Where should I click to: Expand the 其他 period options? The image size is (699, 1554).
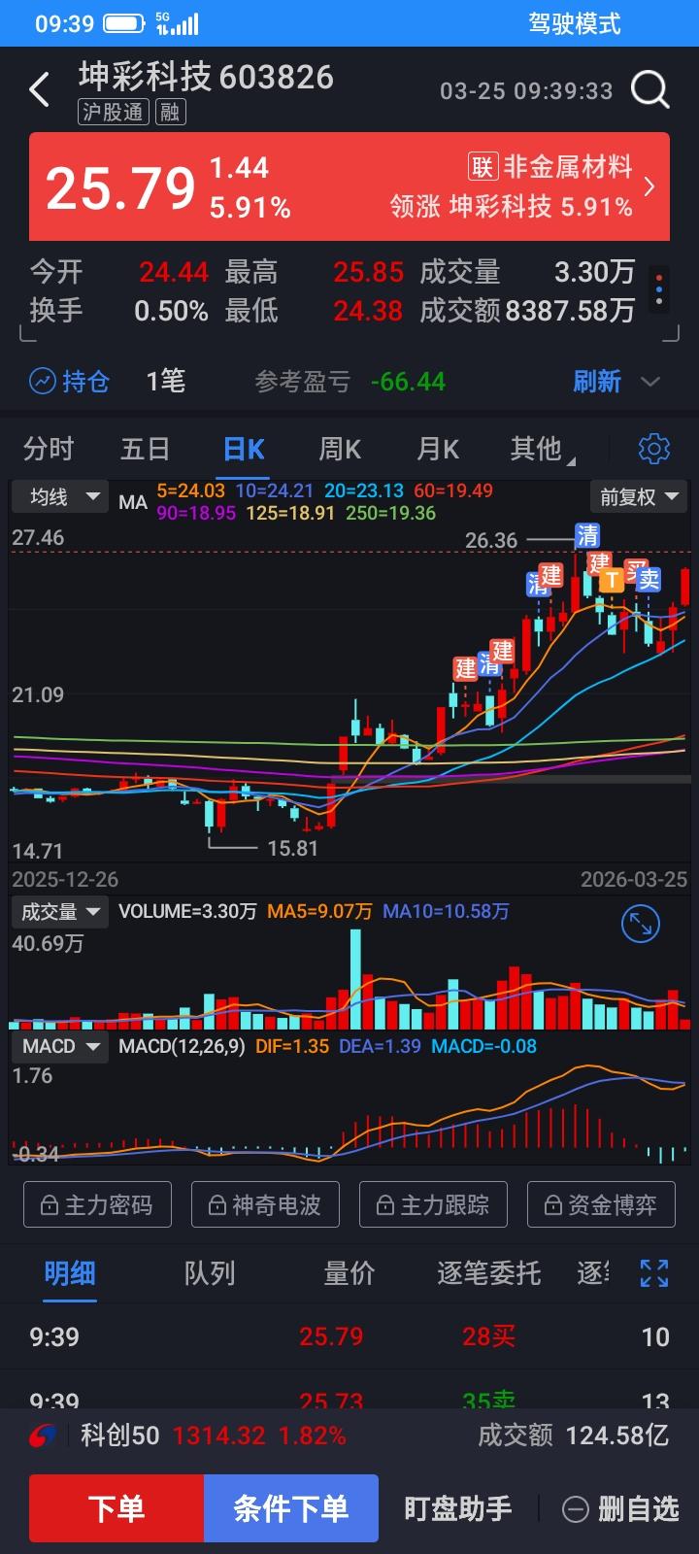click(542, 449)
